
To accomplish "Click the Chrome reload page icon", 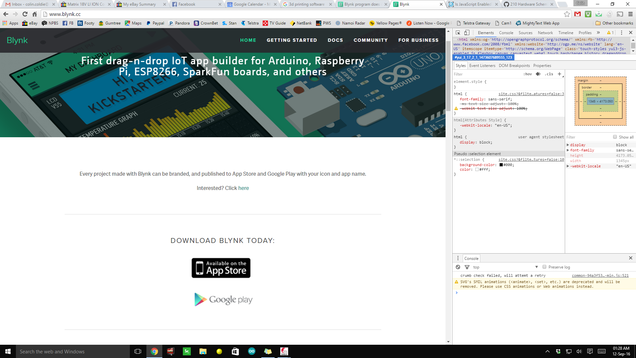I will (25, 14).
